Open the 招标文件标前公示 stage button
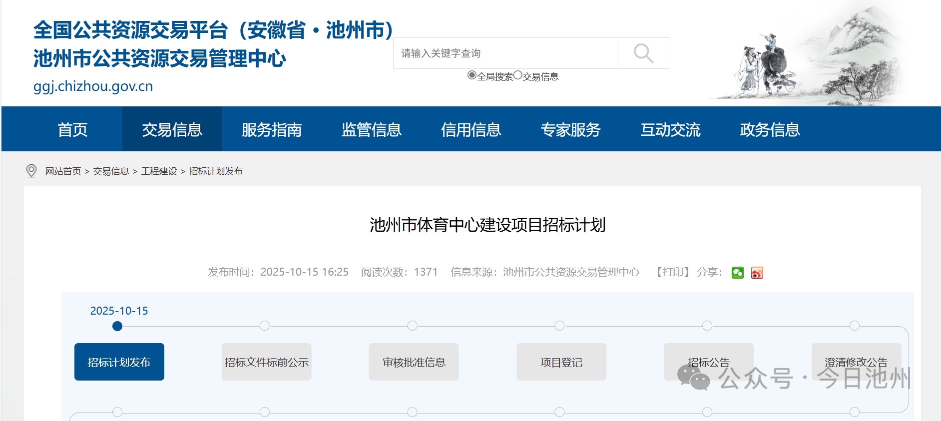Screen dimensions: 941x421 coord(266,362)
